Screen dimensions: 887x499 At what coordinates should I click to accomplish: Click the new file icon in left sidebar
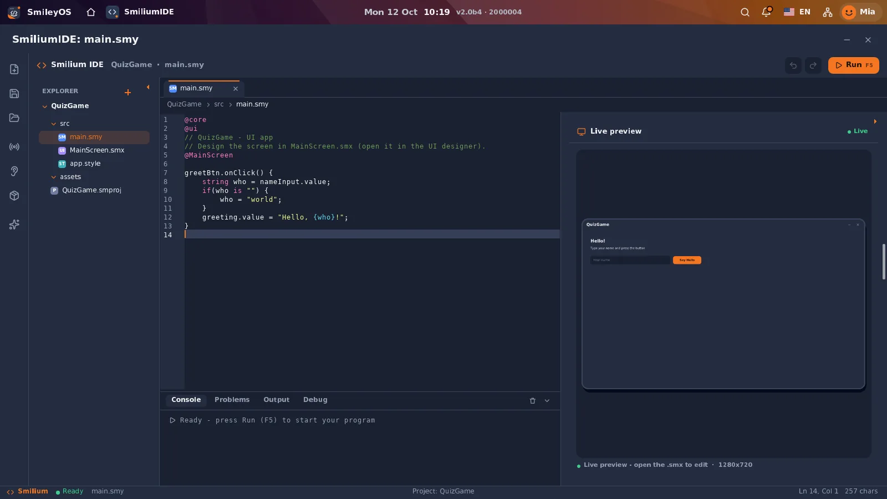click(x=14, y=69)
